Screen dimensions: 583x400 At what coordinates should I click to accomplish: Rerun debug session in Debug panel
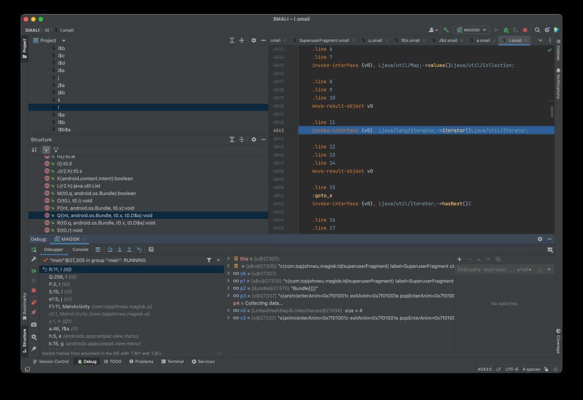pyautogui.click(x=34, y=250)
